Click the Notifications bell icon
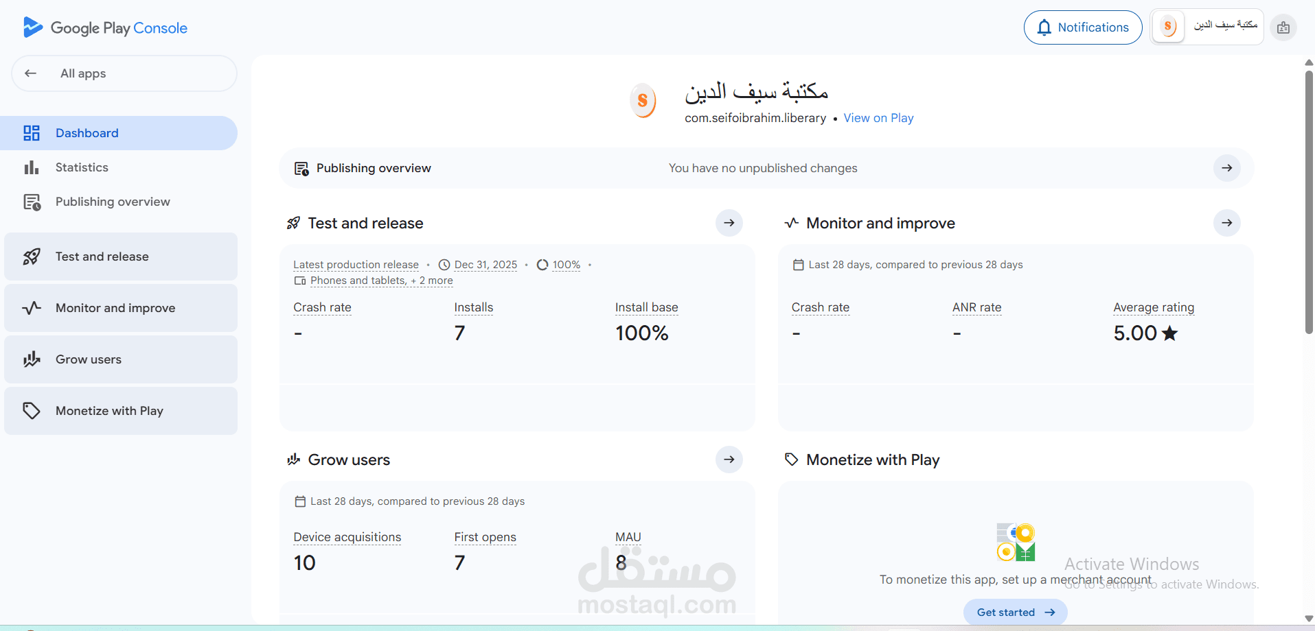 tap(1044, 27)
